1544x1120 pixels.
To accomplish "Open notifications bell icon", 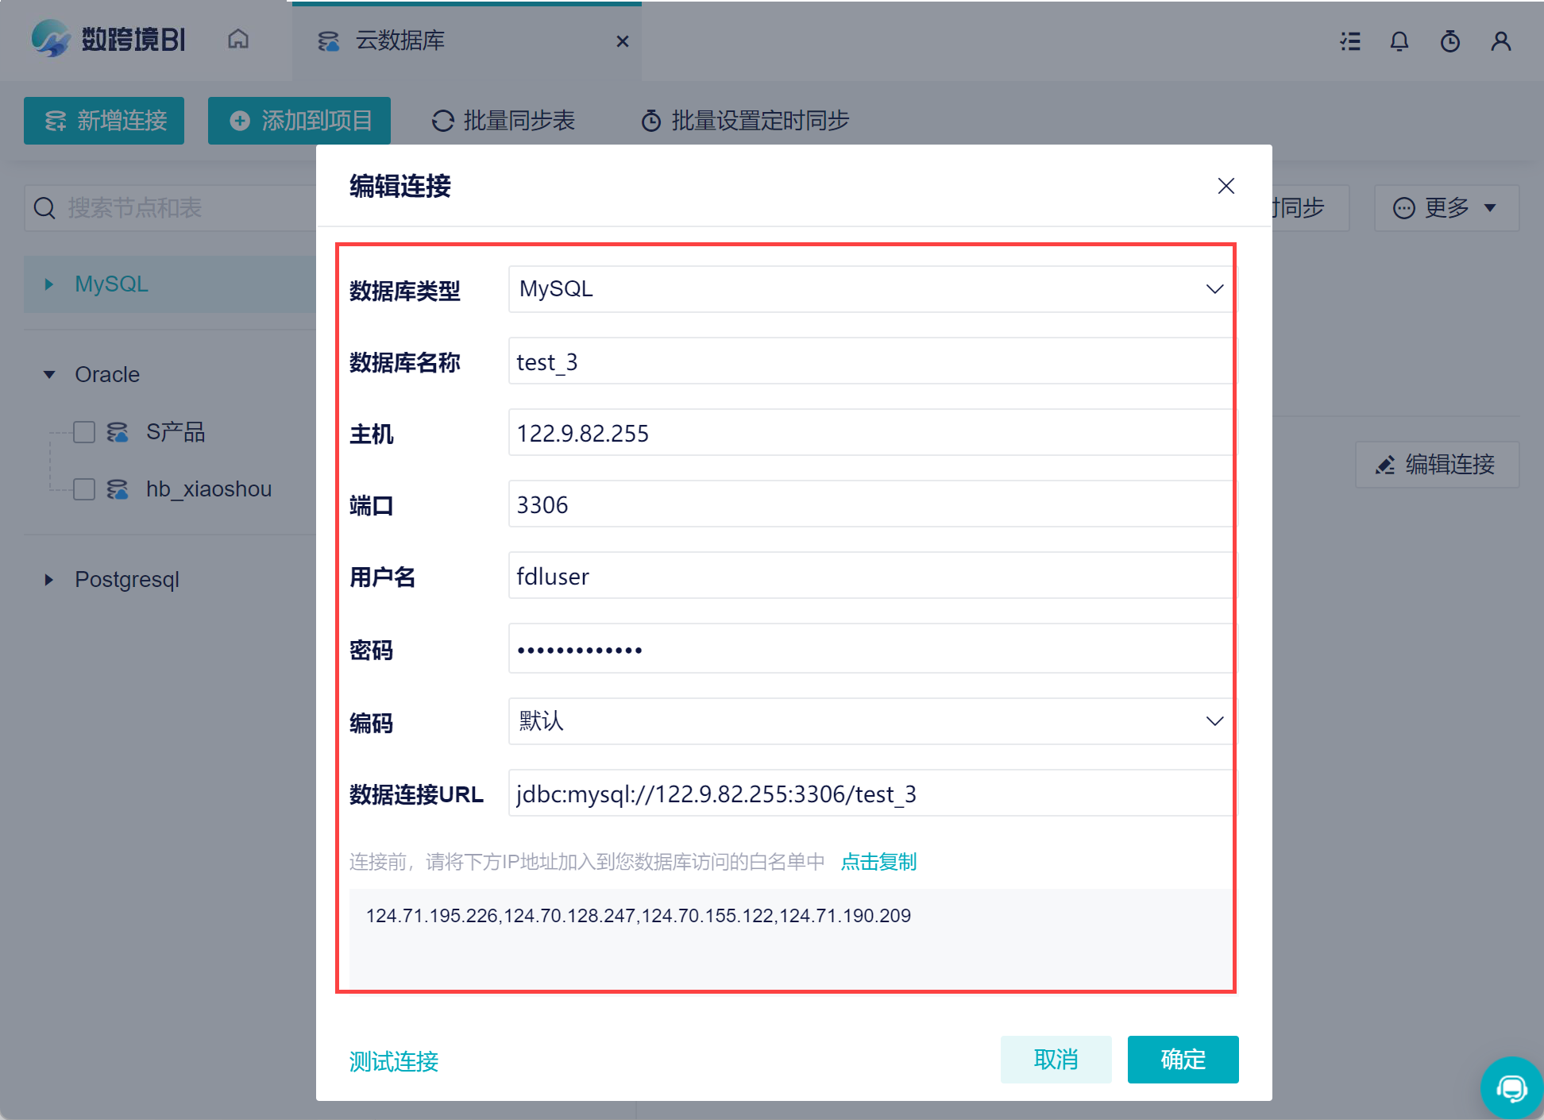I will pyautogui.click(x=1399, y=41).
